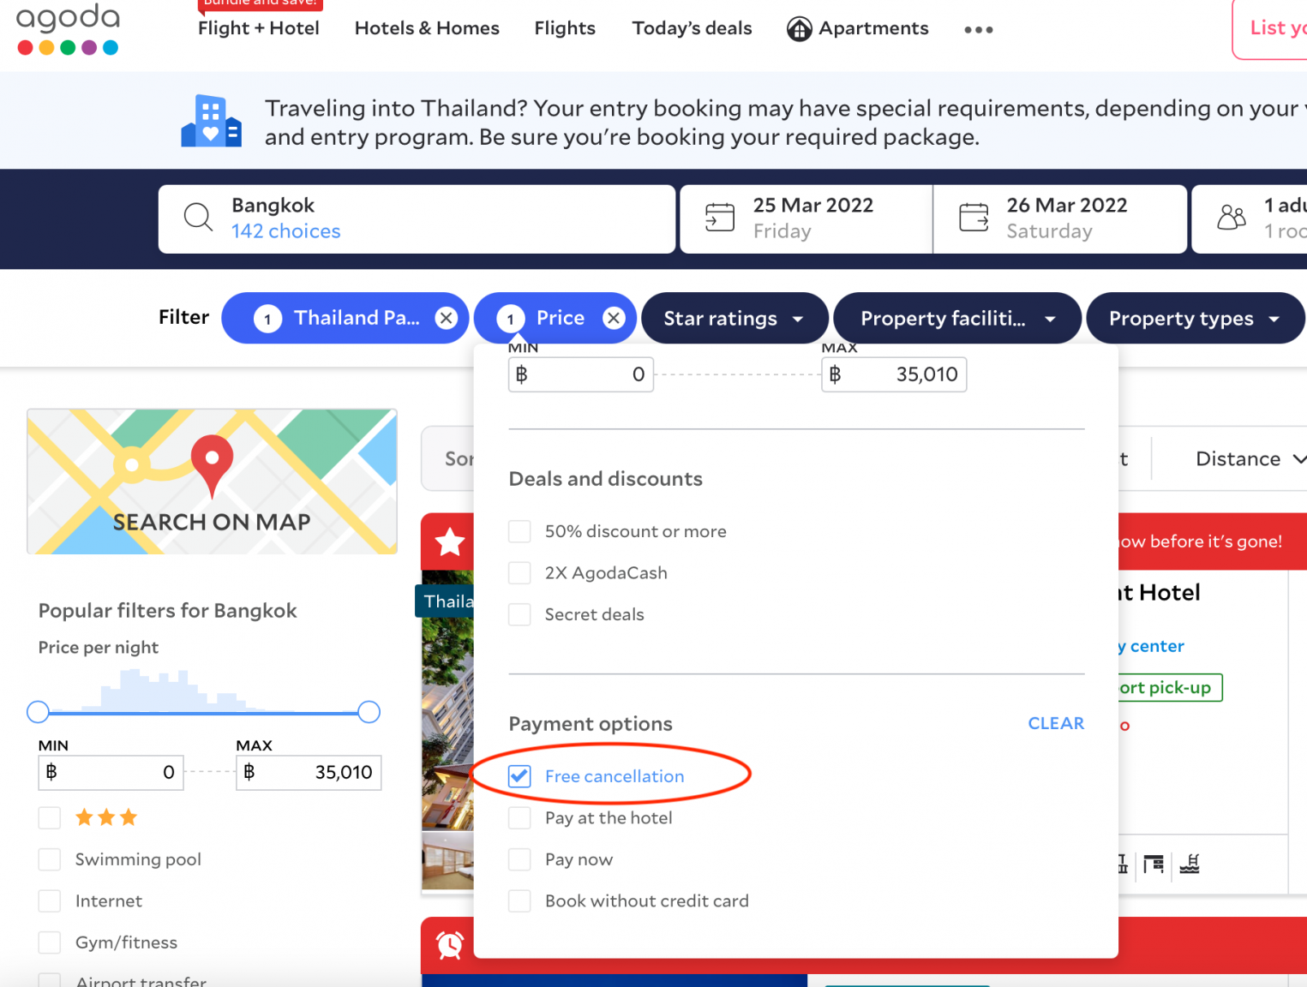Enable 50% discount or more
Viewport: 1307px width, 987px height.
[519, 531]
